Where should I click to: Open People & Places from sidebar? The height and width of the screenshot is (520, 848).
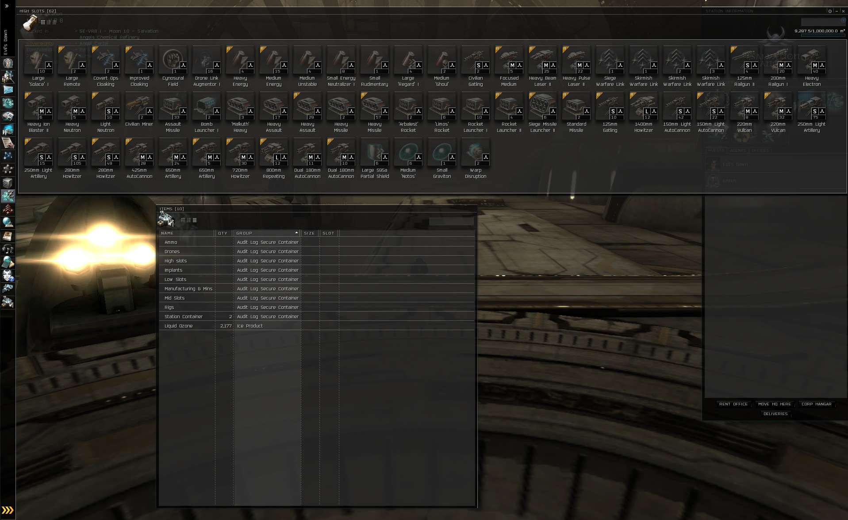pyautogui.click(x=8, y=77)
